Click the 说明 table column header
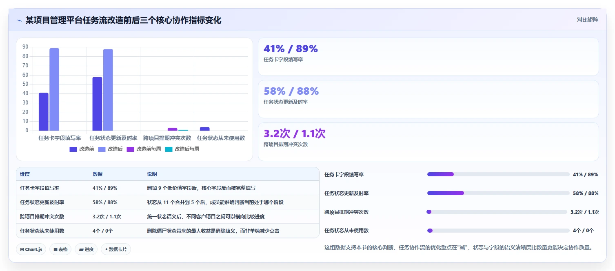The height and width of the screenshot is (271, 615). point(152,174)
